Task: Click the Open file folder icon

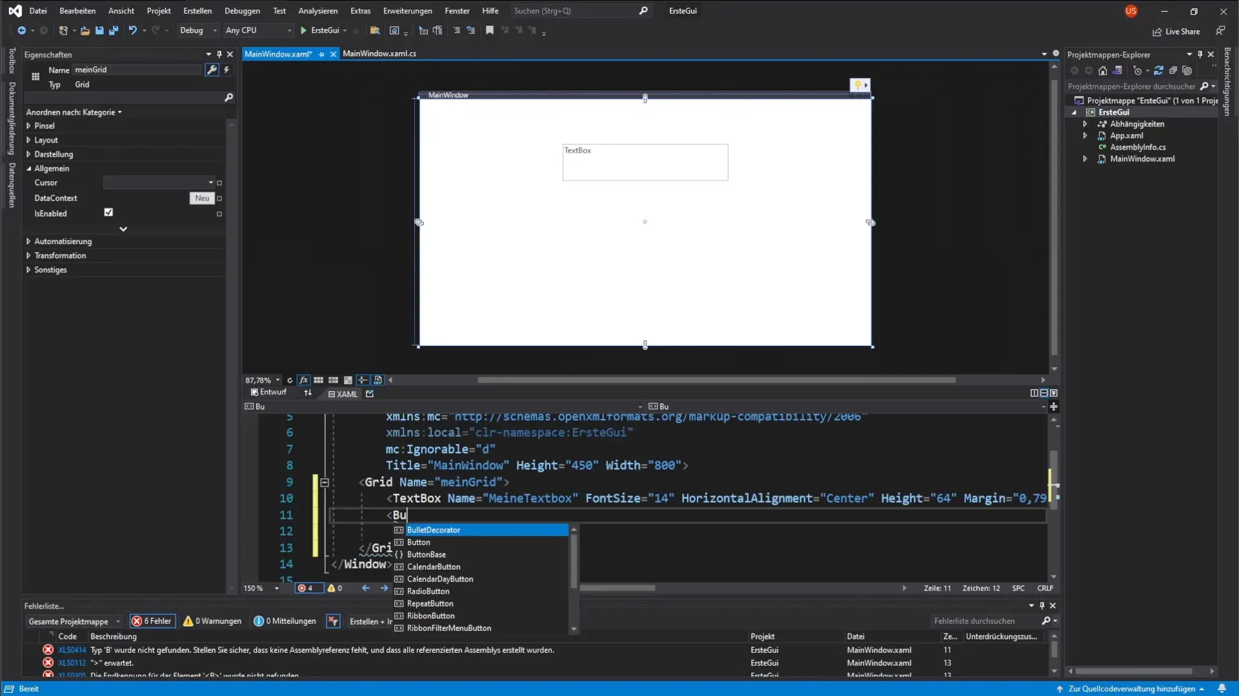Action: tap(85, 30)
